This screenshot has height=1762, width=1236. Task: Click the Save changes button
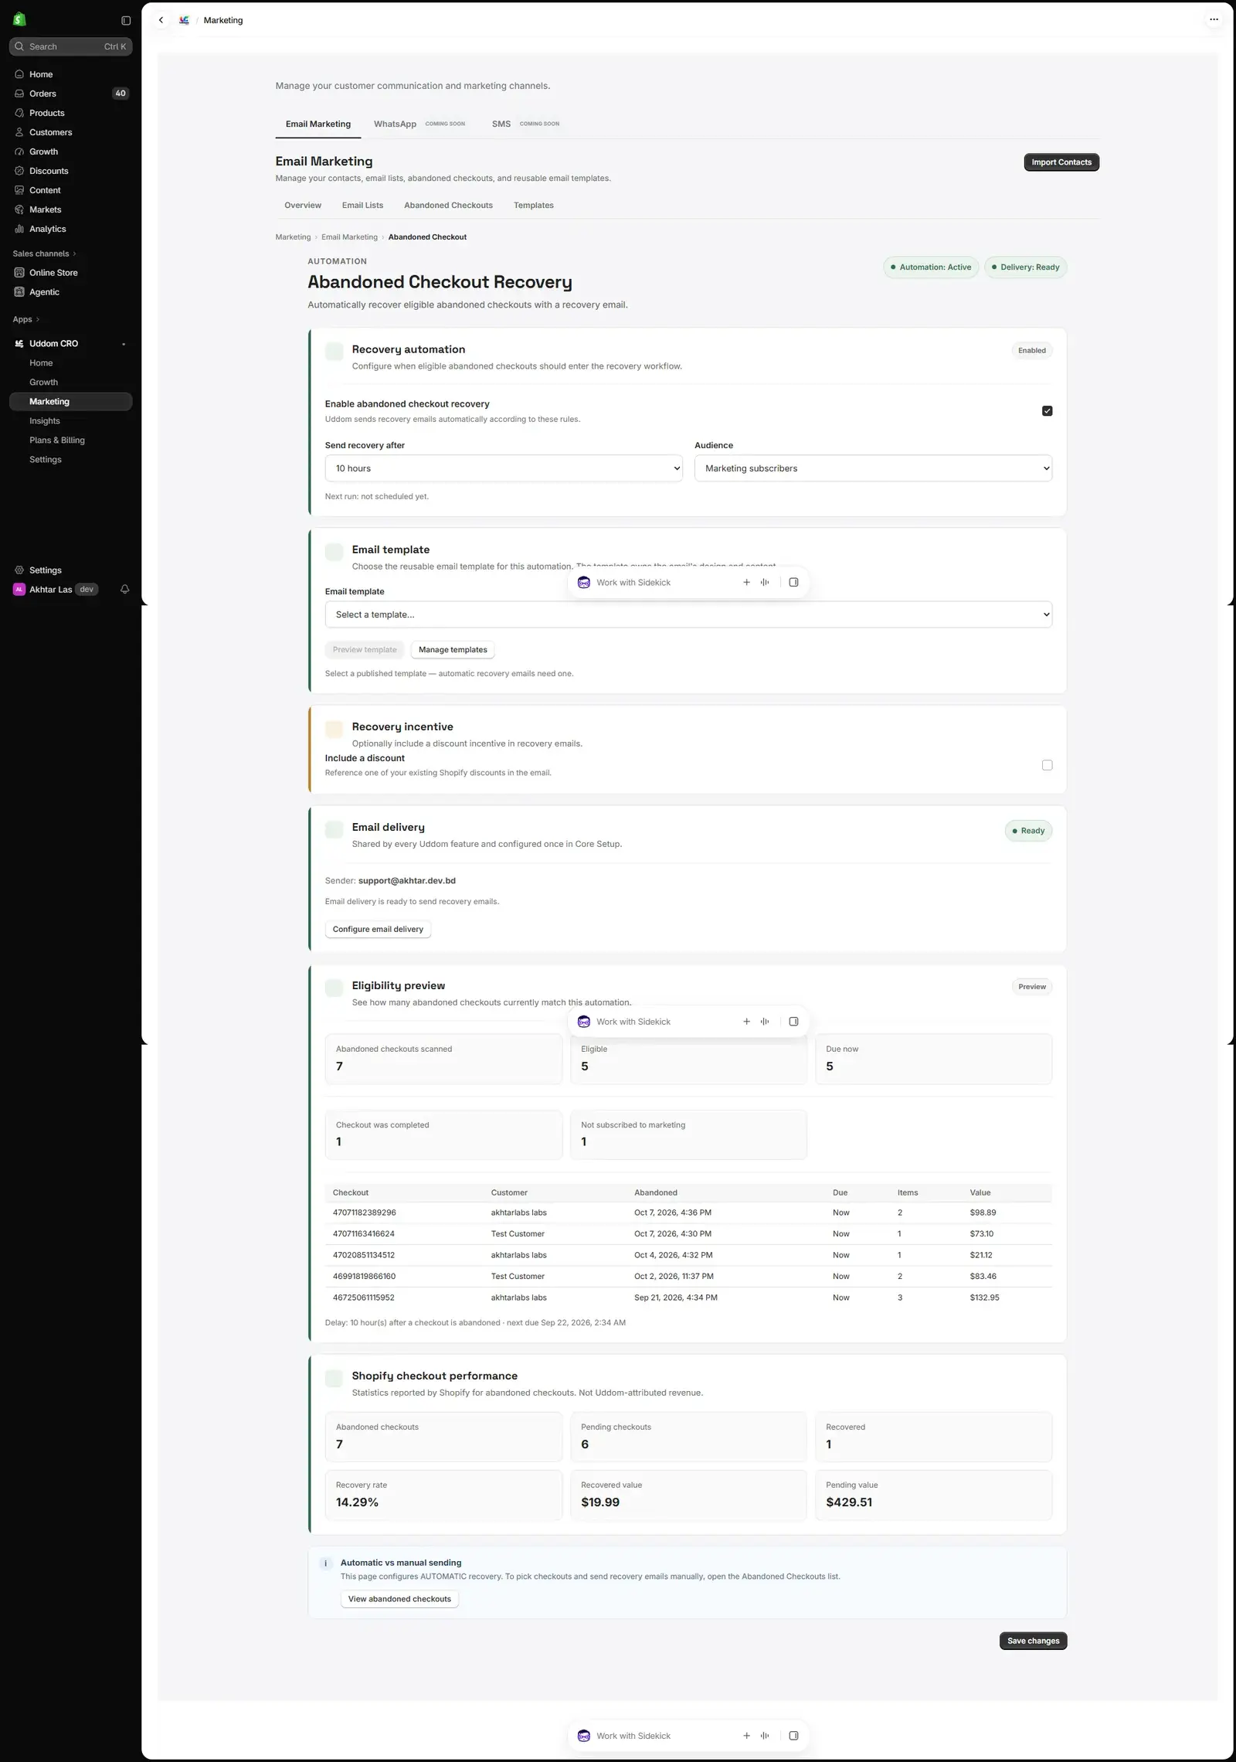[x=1033, y=1641]
